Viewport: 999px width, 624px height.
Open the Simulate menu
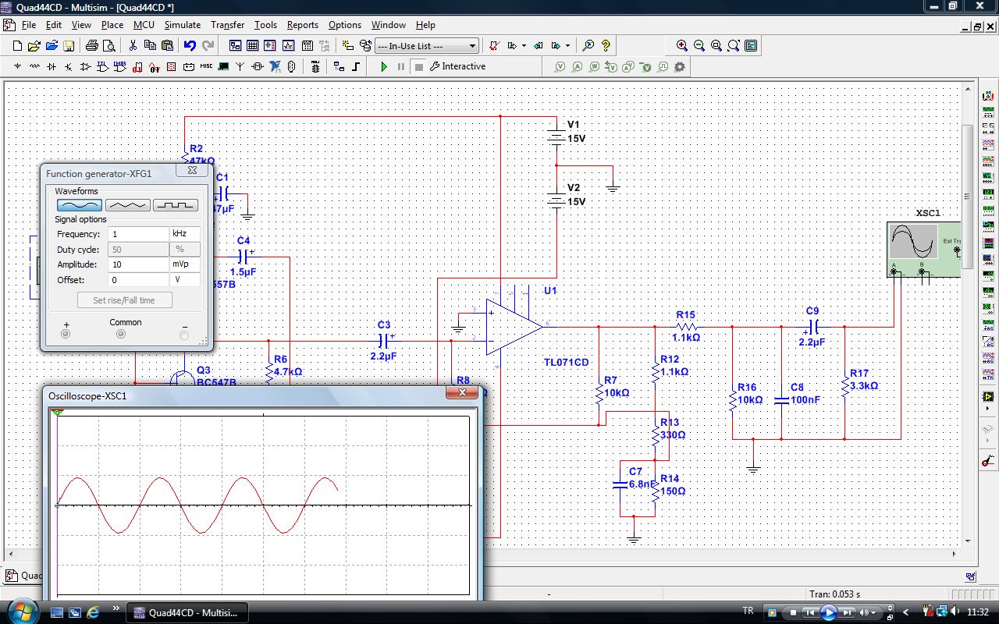(182, 25)
